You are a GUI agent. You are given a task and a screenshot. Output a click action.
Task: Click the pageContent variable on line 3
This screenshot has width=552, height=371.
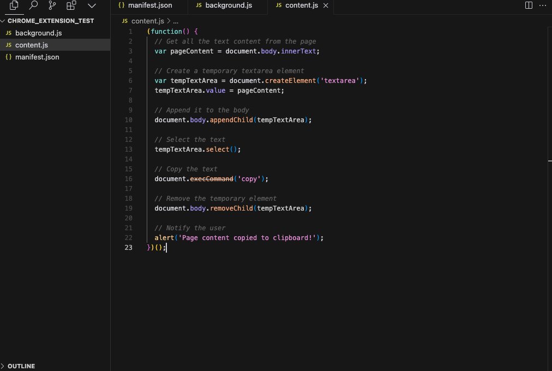192,51
